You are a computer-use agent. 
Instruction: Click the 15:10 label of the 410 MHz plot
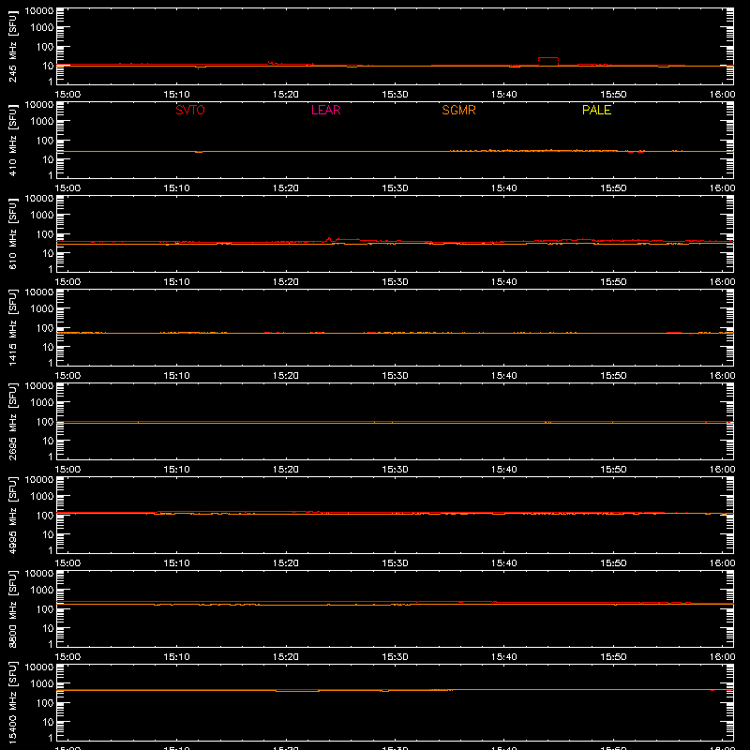pos(177,188)
